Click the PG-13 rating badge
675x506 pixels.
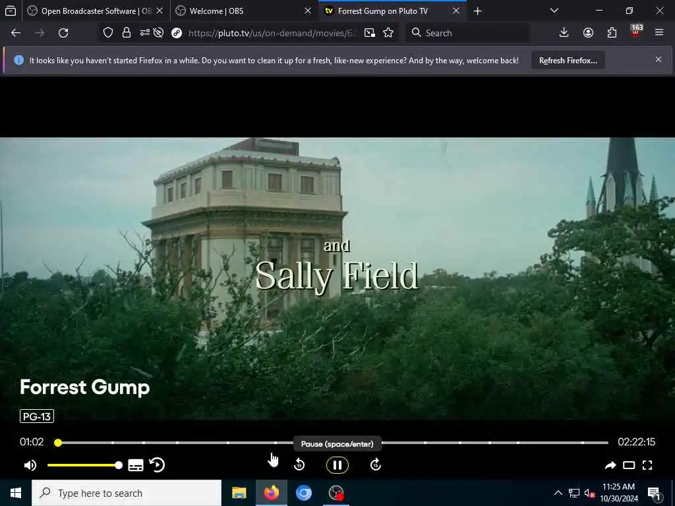pos(37,416)
